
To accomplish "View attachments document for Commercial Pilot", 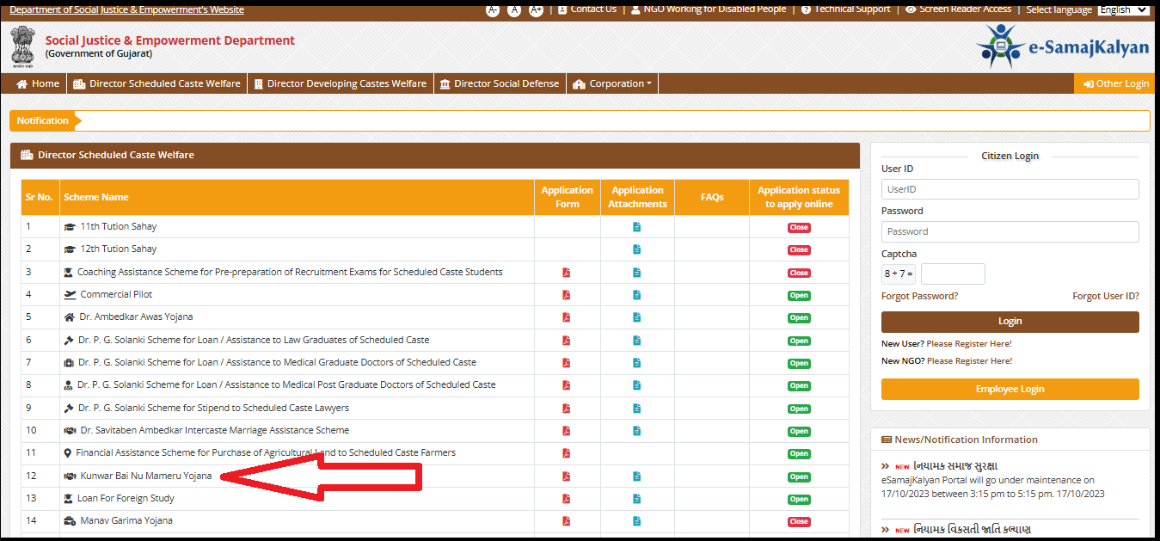I will pyautogui.click(x=637, y=295).
